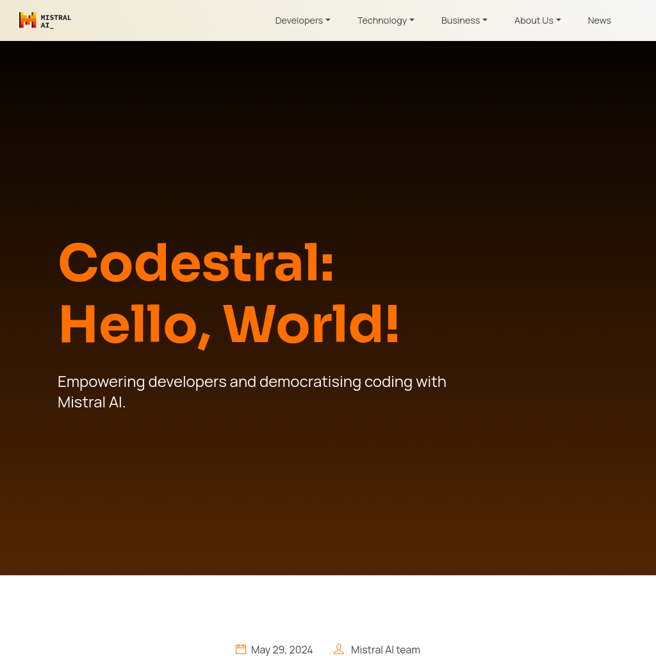The width and height of the screenshot is (656, 656).
Task: Click the tagline about democratising coding
Action: coord(252,391)
